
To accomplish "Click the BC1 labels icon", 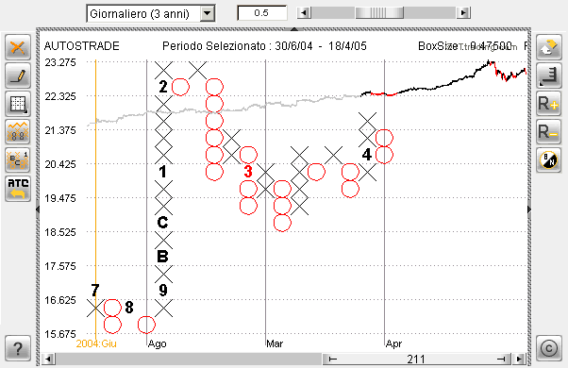I will 18,160.
